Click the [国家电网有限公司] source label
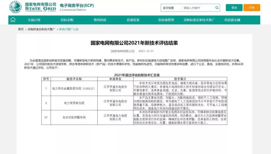The image size is (271, 154). (123, 51)
